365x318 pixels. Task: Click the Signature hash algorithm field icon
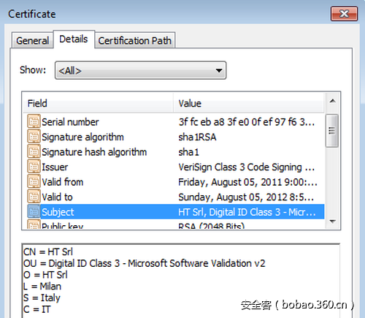[34, 151]
